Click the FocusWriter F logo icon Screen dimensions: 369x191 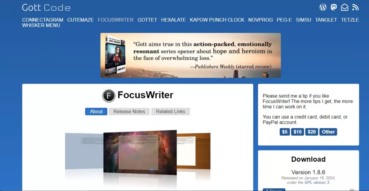point(109,95)
